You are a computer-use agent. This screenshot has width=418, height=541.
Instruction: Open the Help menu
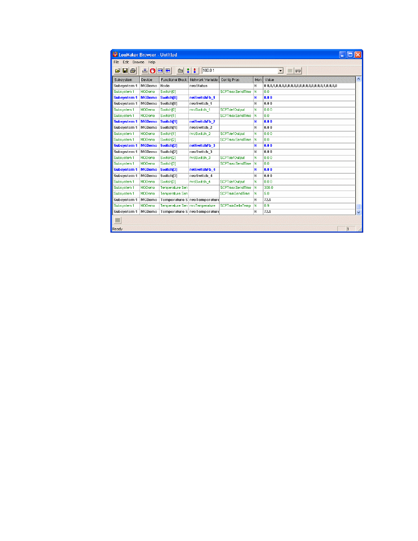click(x=152, y=62)
